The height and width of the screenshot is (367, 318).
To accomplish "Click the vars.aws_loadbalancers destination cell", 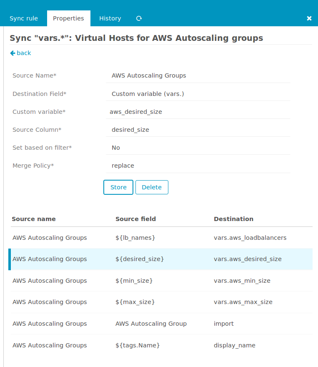I will click(250, 238).
